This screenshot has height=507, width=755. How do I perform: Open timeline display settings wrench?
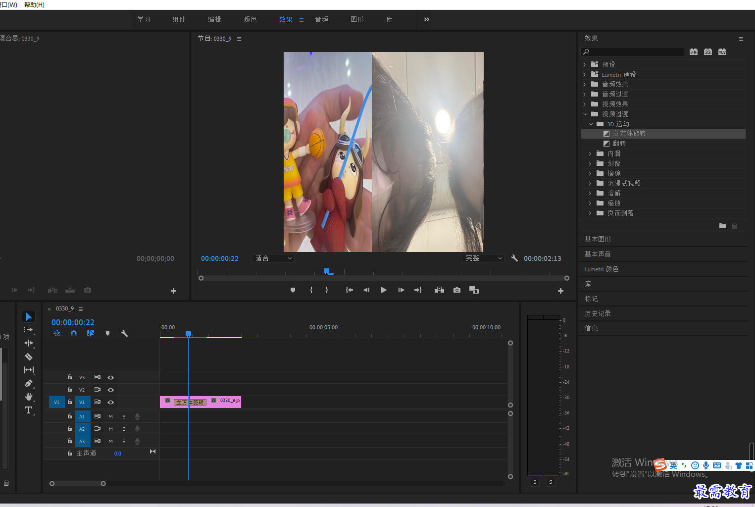(124, 334)
